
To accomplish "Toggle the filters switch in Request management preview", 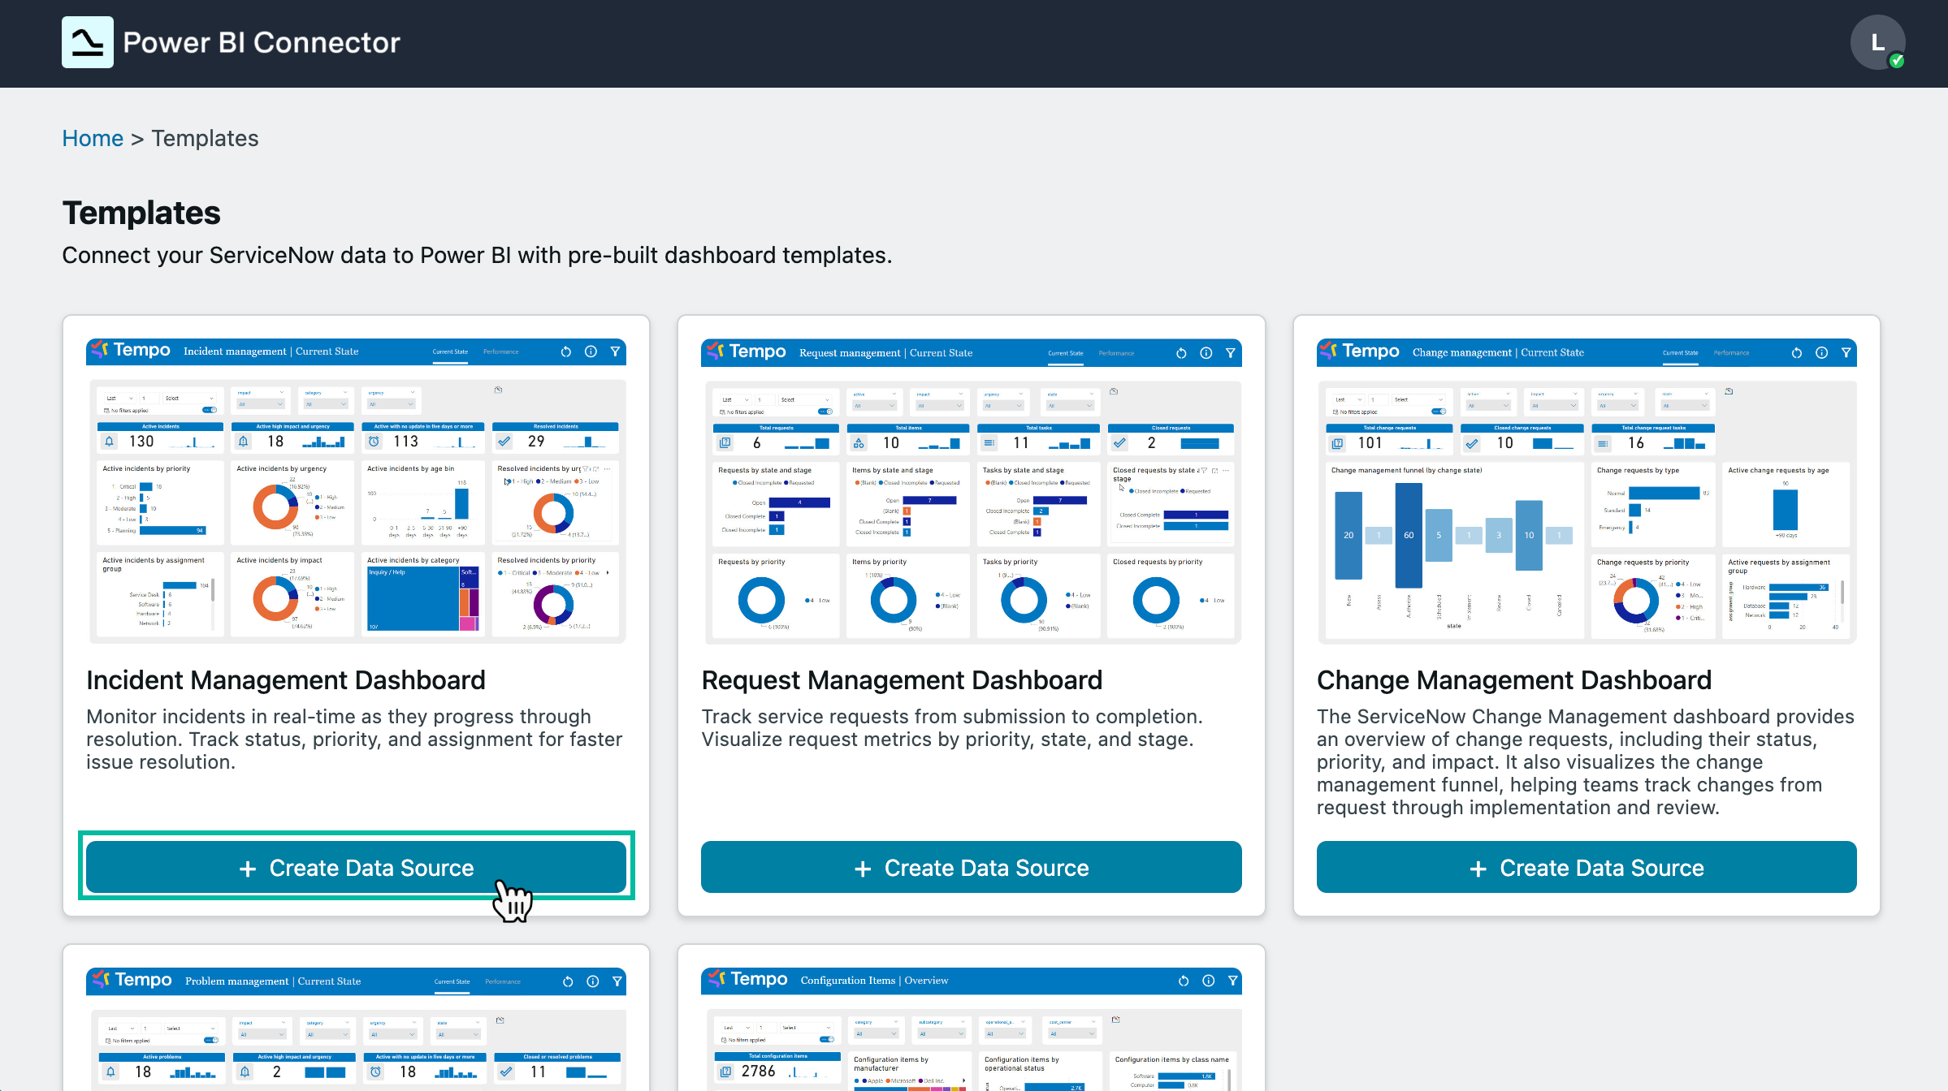I will tap(825, 412).
